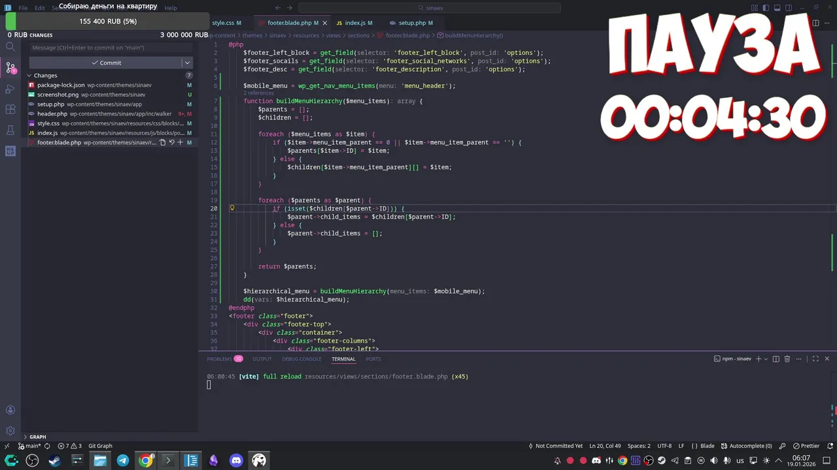Open header.php in changes list
This screenshot has width=837, height=470.
tap(110, 114)
